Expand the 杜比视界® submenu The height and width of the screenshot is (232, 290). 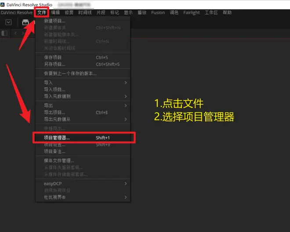click(83, 197)
